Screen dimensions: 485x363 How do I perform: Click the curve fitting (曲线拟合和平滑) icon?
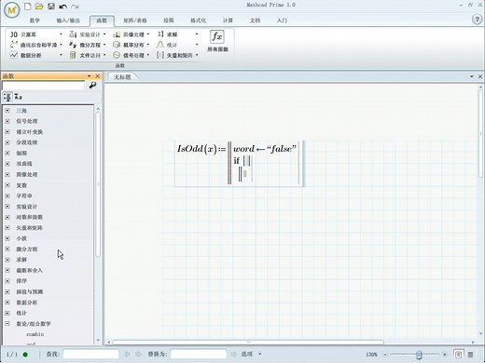pyautogui.click(x=14, y=45)
